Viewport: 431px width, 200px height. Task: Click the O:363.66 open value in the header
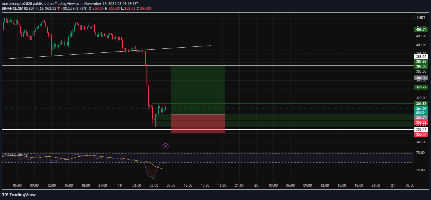click(96, 9)
